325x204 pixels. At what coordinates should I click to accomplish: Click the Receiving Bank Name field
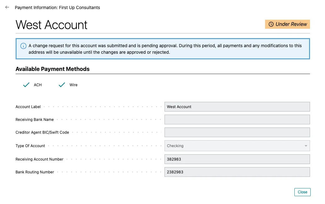click(x=237, y=120)
